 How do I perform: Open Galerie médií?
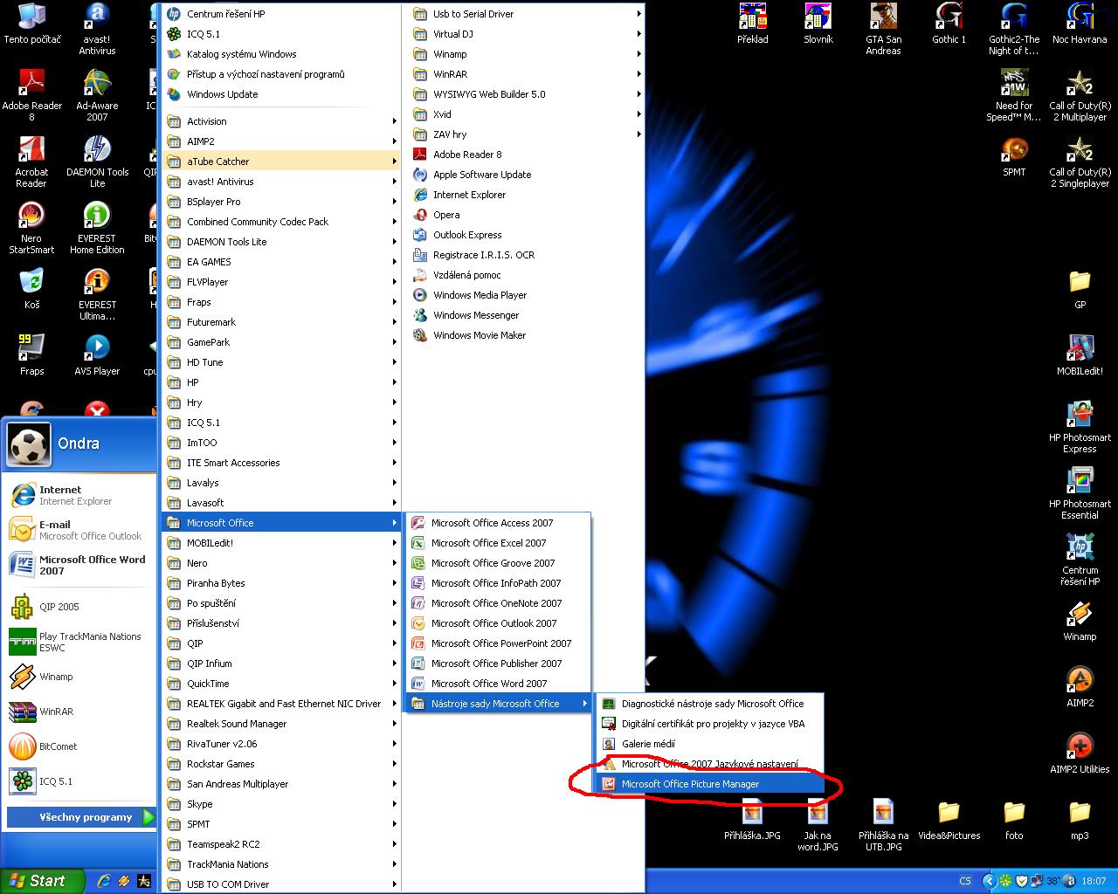(709, 744)
